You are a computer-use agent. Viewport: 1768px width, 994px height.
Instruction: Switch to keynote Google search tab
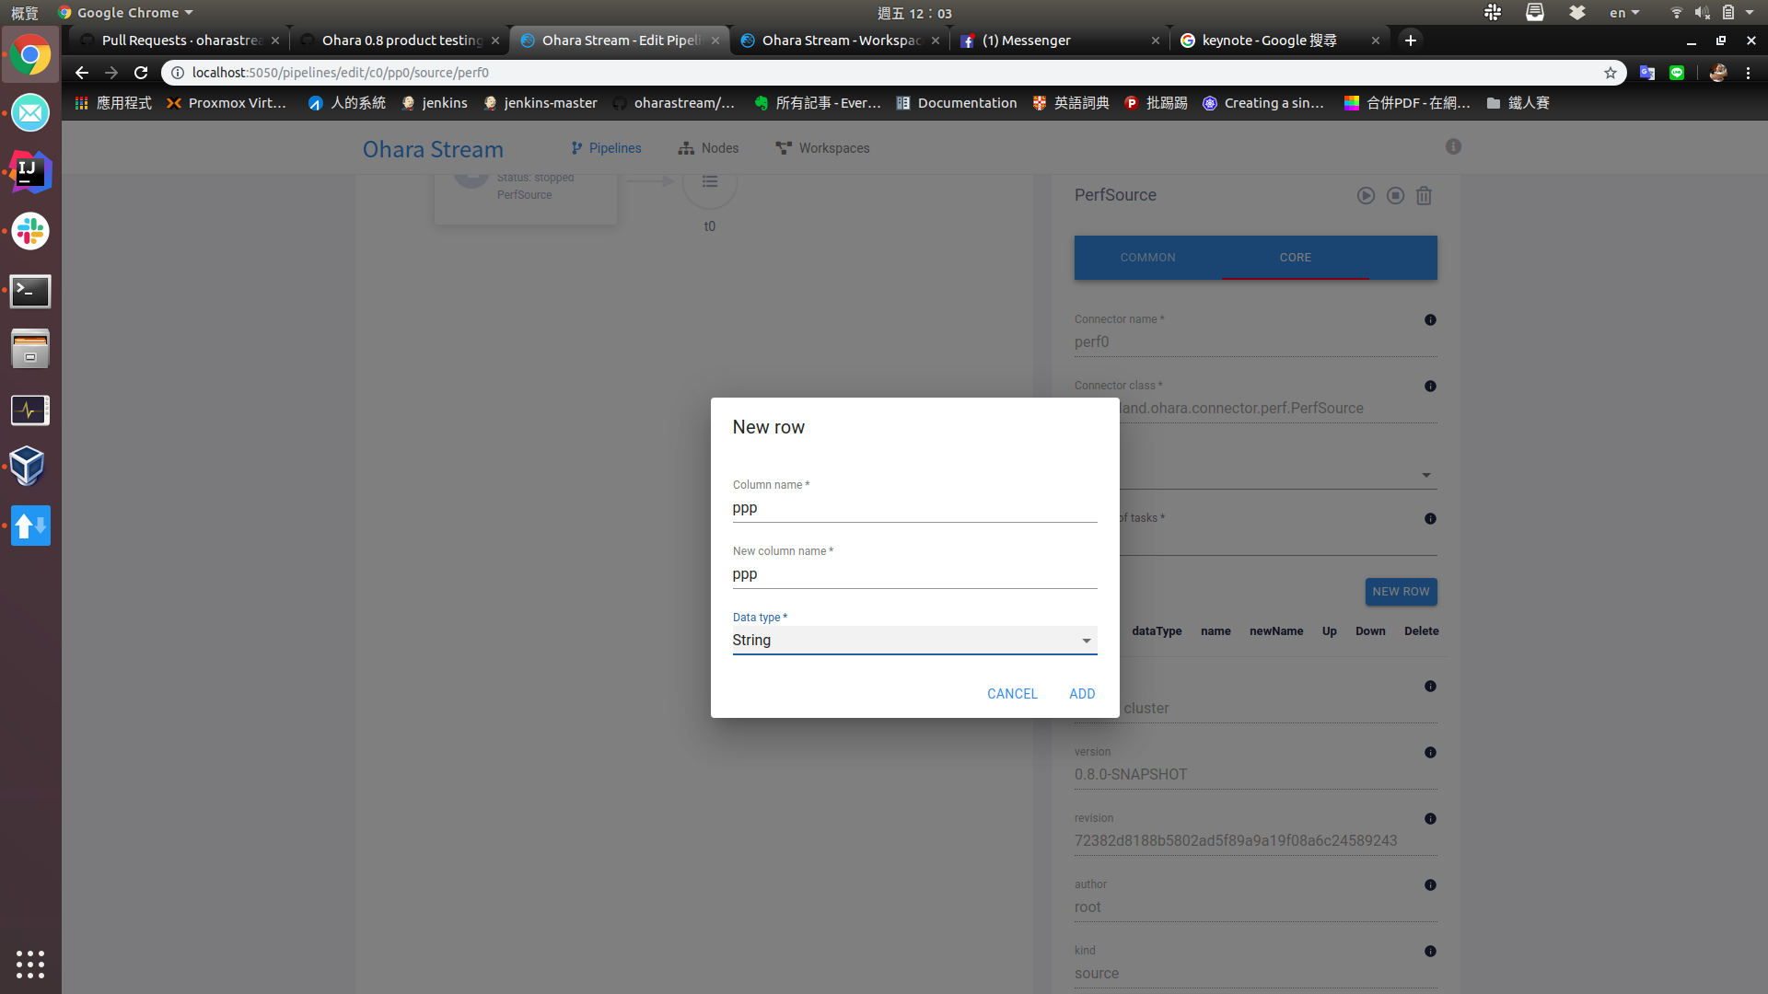tap(1280, 40)
